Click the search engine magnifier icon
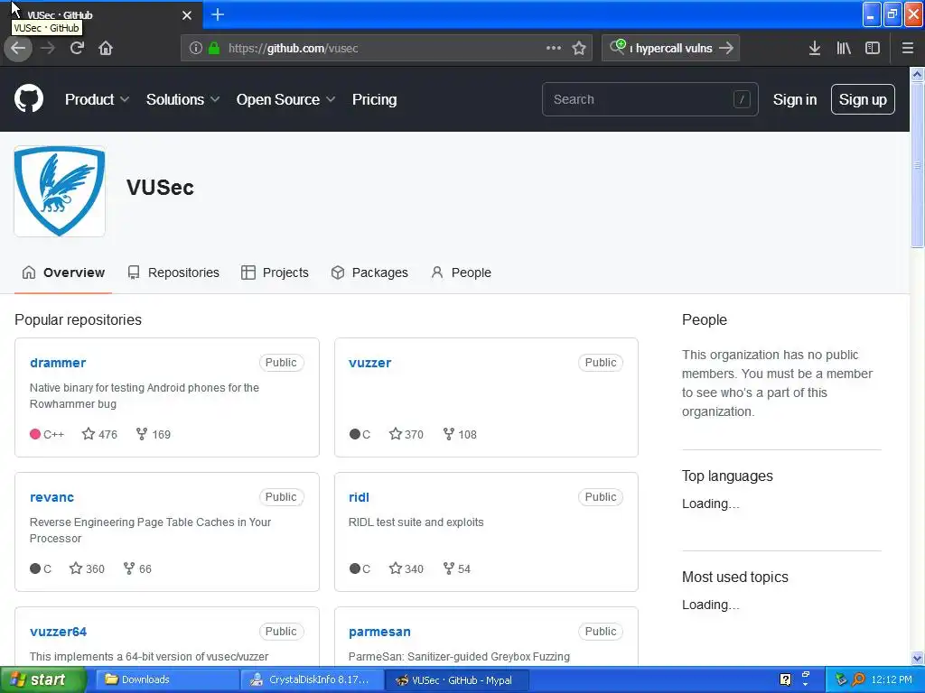Viewport: 925px width, 693px height. (x=618, y=47)
